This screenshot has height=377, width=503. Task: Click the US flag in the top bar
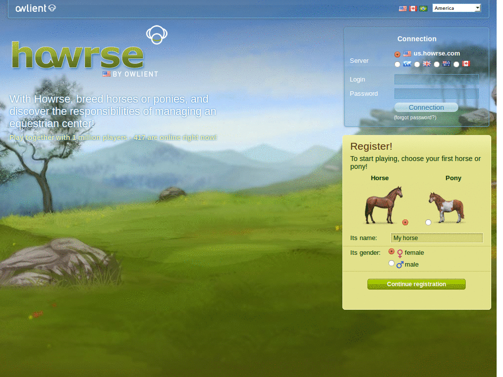tap(403, 9)
